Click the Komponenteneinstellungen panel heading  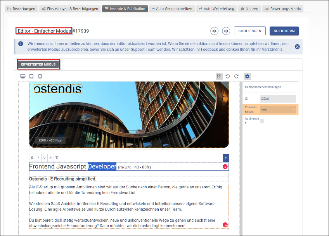pos(263,87)
